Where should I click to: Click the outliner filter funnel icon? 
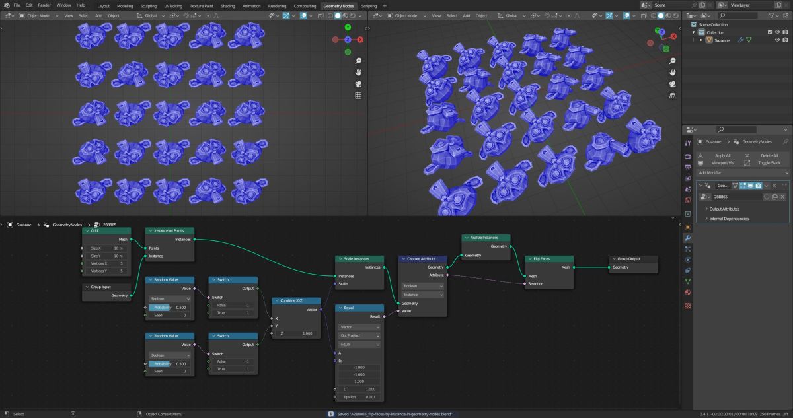tap(771, 15)
